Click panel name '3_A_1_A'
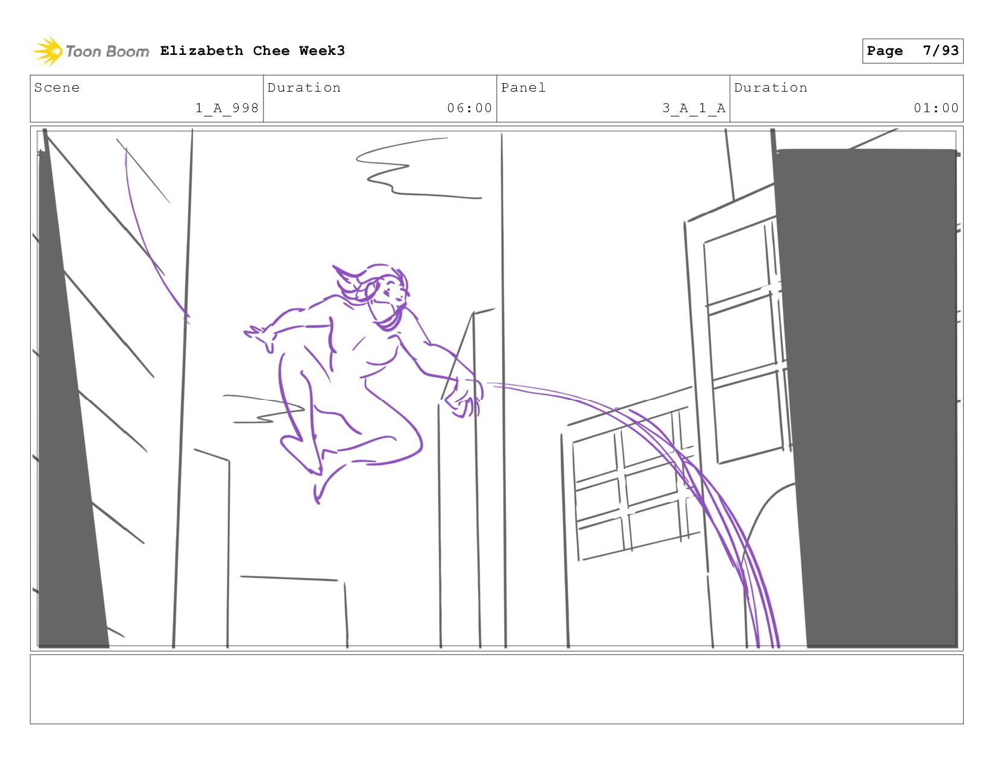 pos(693,108)
